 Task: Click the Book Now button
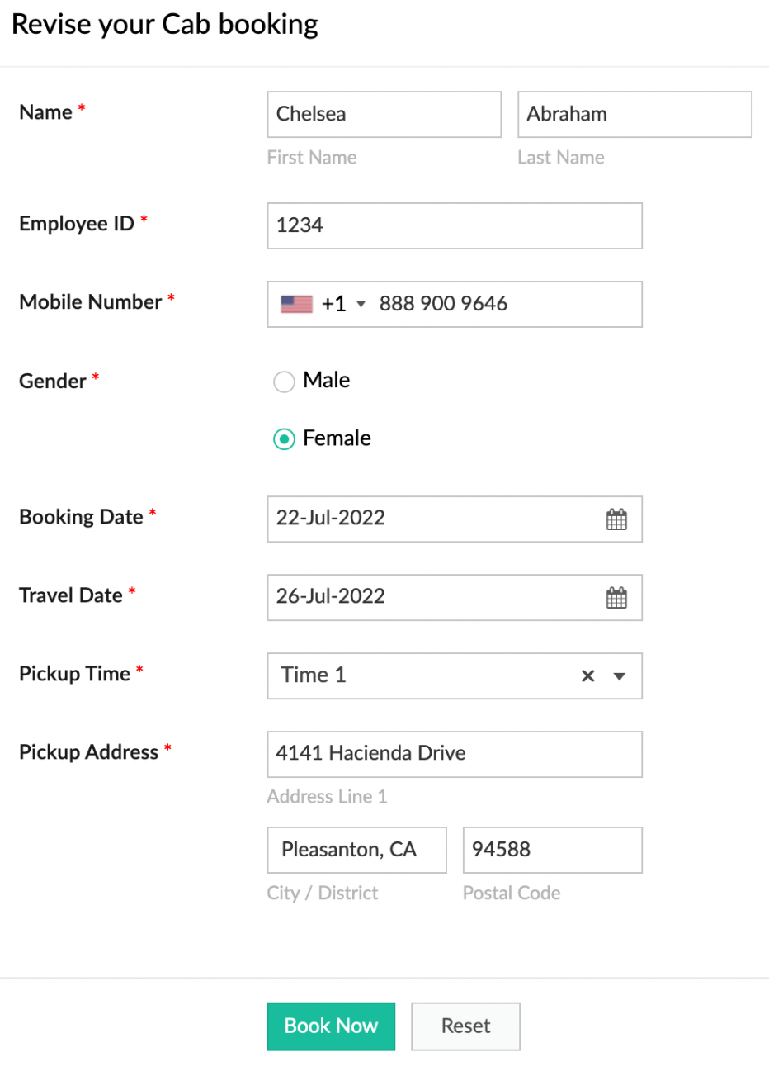pos(331,1026)
